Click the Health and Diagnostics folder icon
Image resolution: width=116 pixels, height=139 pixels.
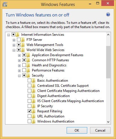28,65
